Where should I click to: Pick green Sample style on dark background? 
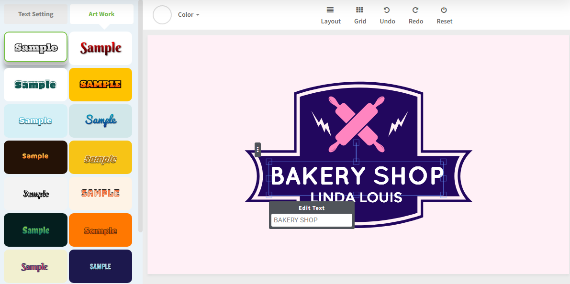(35, 230)
